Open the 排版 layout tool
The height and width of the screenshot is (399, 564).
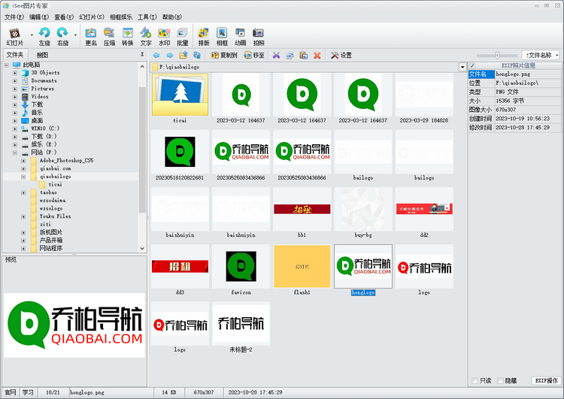(x=204, y=35)
